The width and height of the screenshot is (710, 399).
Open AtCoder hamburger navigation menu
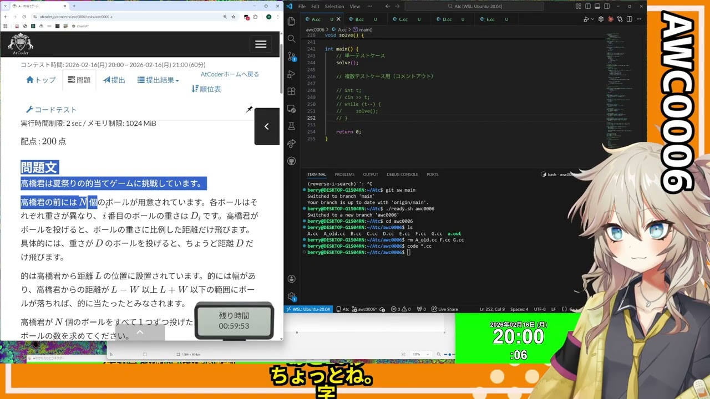tap(261, 44)
